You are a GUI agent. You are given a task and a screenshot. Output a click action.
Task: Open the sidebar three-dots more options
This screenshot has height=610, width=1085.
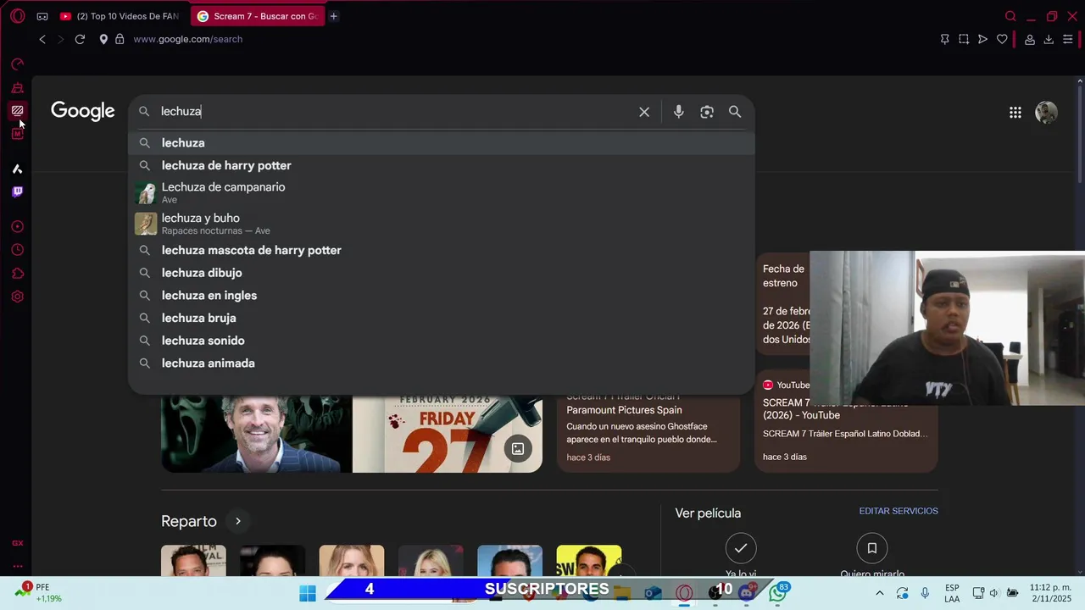[17, 566]
